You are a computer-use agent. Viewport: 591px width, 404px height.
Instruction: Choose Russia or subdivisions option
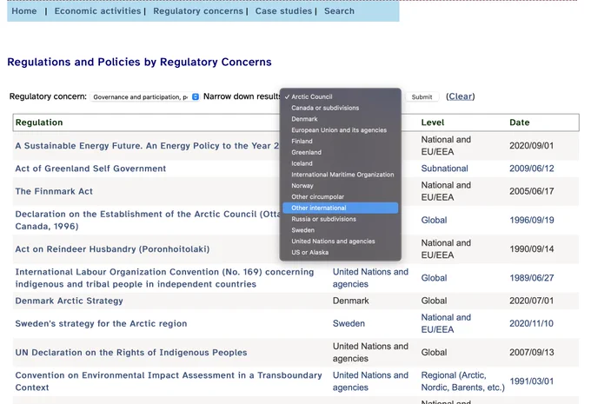341,219
